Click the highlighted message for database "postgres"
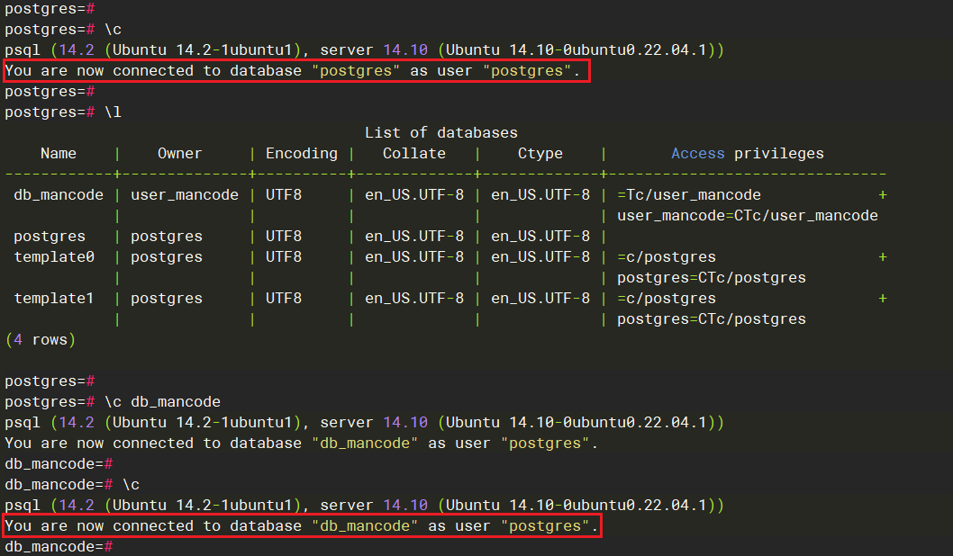The height and width of the screenshot is (556, 953). pos(296,71)
